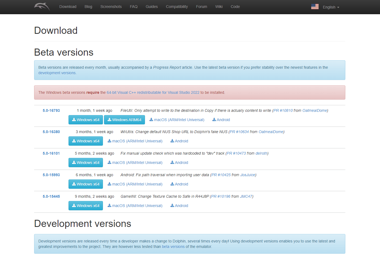Open PR #10425 link
The height and width of the screenshot is (258, 380).
(x=221, y=175)
